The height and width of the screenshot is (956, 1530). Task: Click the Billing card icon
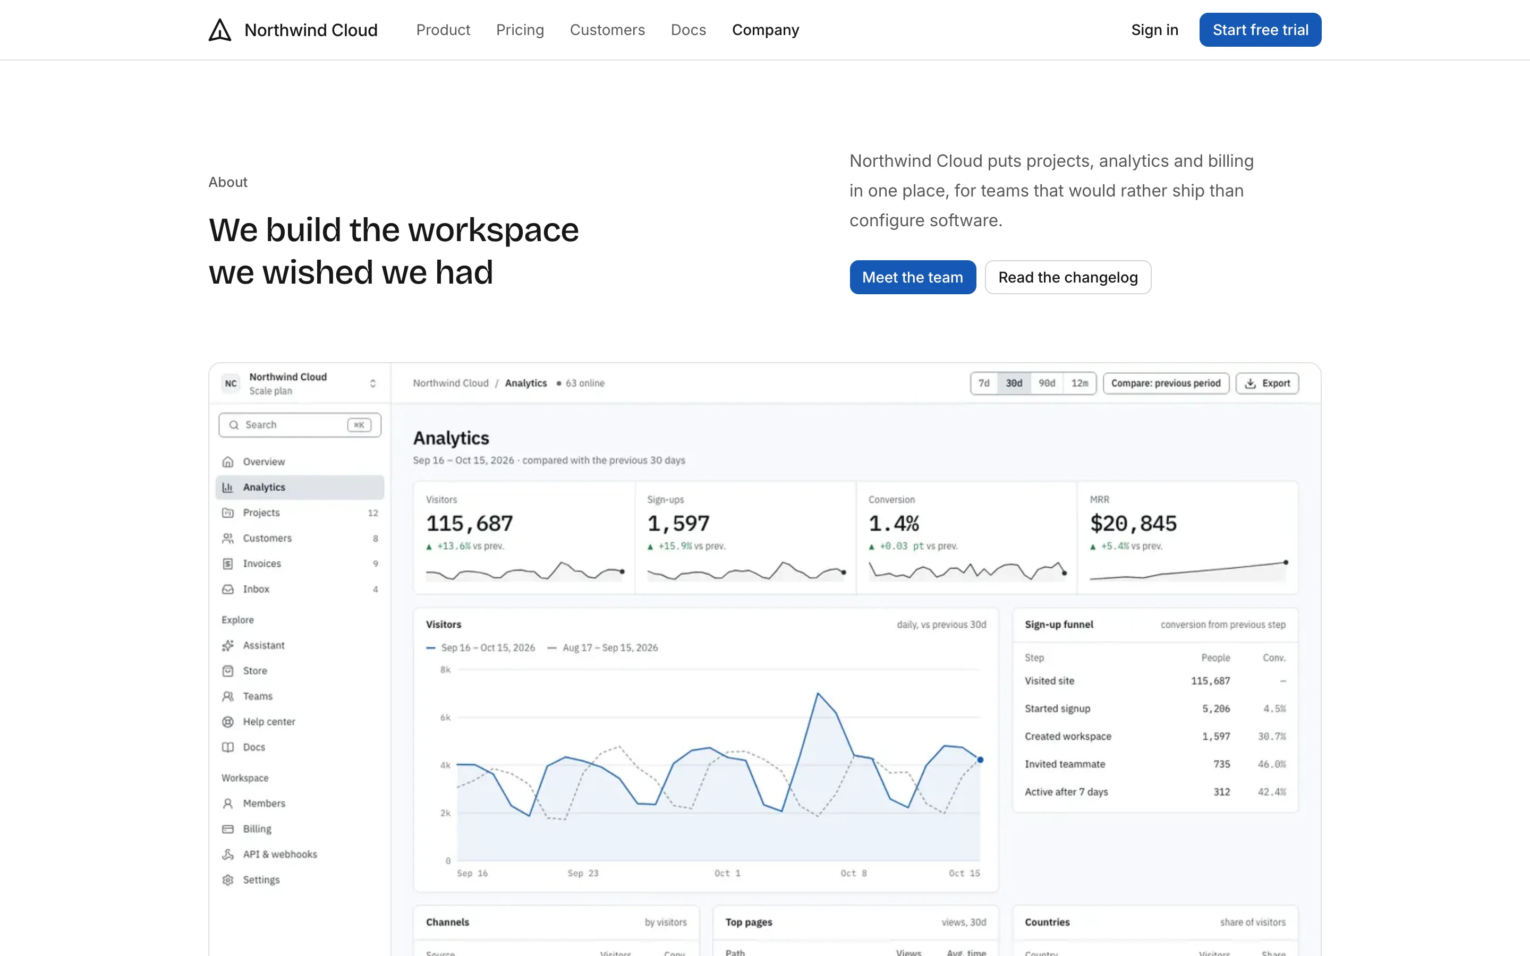point(227,829)
